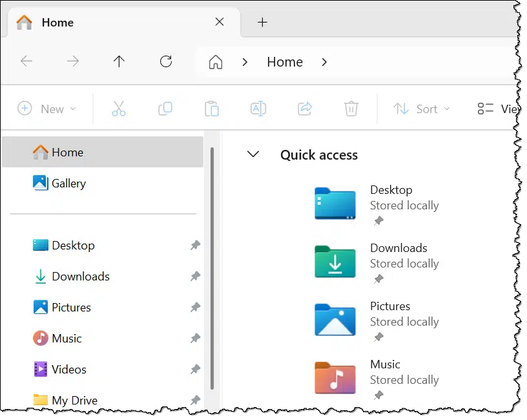Click pin under Desktop in Quick access
The image size is (527, 420).
[378, 221]
